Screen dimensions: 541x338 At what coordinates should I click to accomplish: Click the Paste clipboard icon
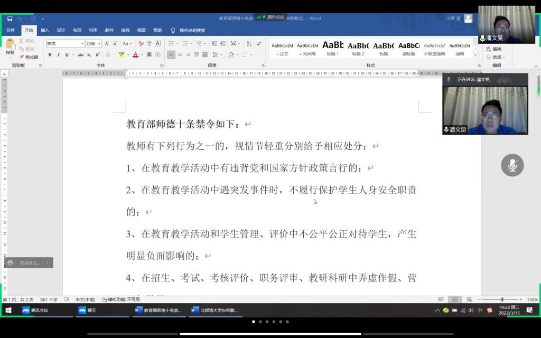click(10, 46)
